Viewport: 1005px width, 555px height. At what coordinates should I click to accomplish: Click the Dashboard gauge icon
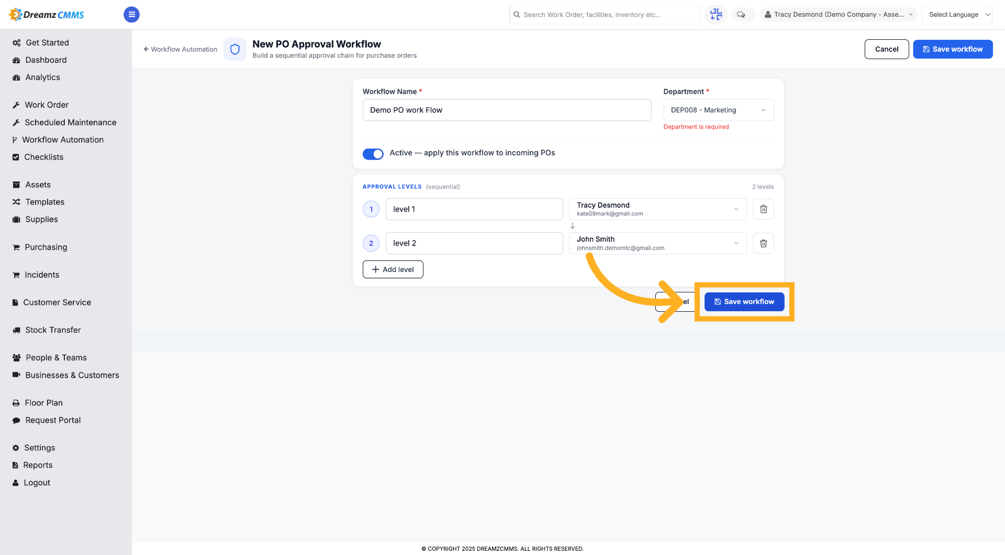click(16, 60)
